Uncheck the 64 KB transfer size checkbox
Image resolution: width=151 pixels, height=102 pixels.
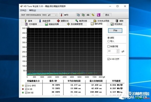tap(26, 93)
